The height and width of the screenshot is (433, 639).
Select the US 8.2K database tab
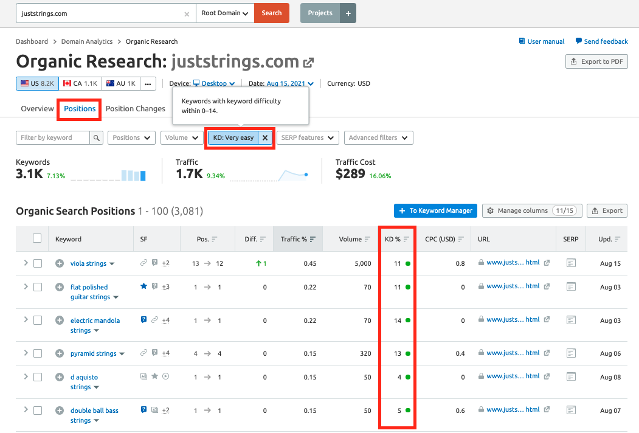37,83
